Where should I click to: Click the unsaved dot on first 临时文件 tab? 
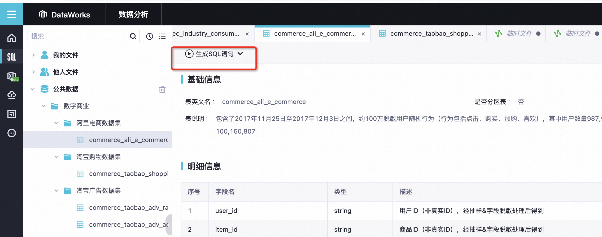coord(538,34)
